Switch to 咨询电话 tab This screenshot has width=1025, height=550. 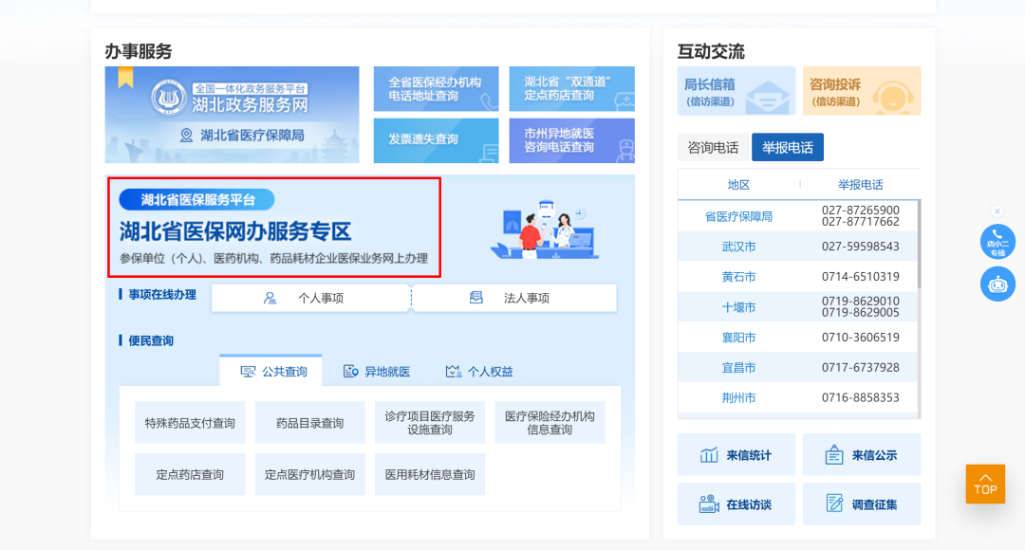[713, 148]
